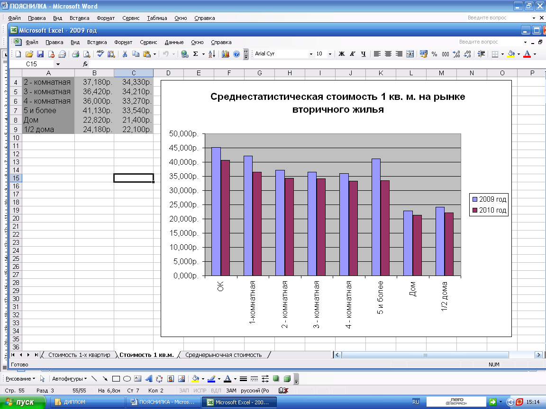Sort ascending with the A-Z icon
Screen dimensions: 546x409
coord(212,54)
